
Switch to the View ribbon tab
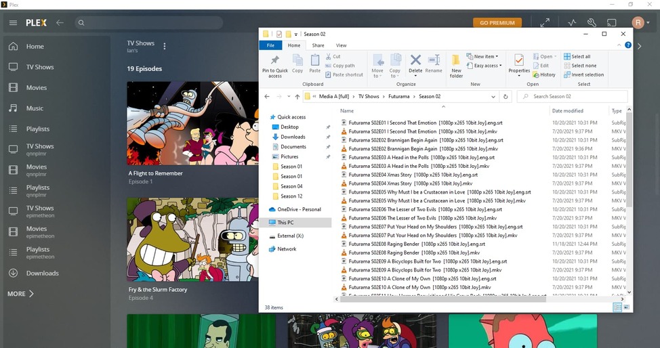342,45
